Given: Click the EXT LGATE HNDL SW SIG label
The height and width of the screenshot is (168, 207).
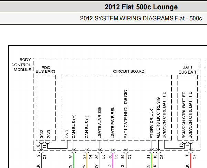Looking at the screenshot, I should tap(126, 114).
